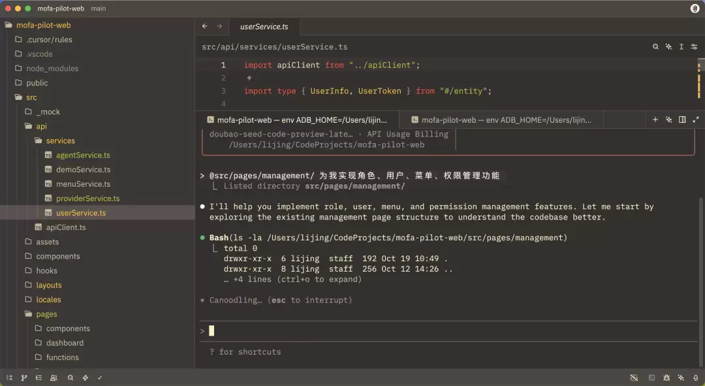Screen dimensions: 705x386
Task: Toggle the collaboration panel people icon
Action: point(54,378)
